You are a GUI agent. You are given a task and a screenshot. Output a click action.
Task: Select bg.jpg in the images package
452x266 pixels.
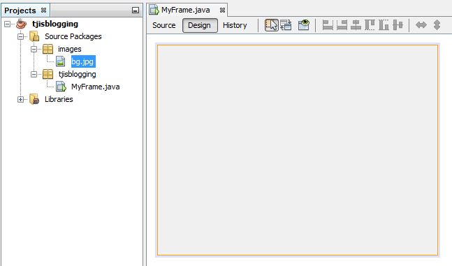point(83,61)
